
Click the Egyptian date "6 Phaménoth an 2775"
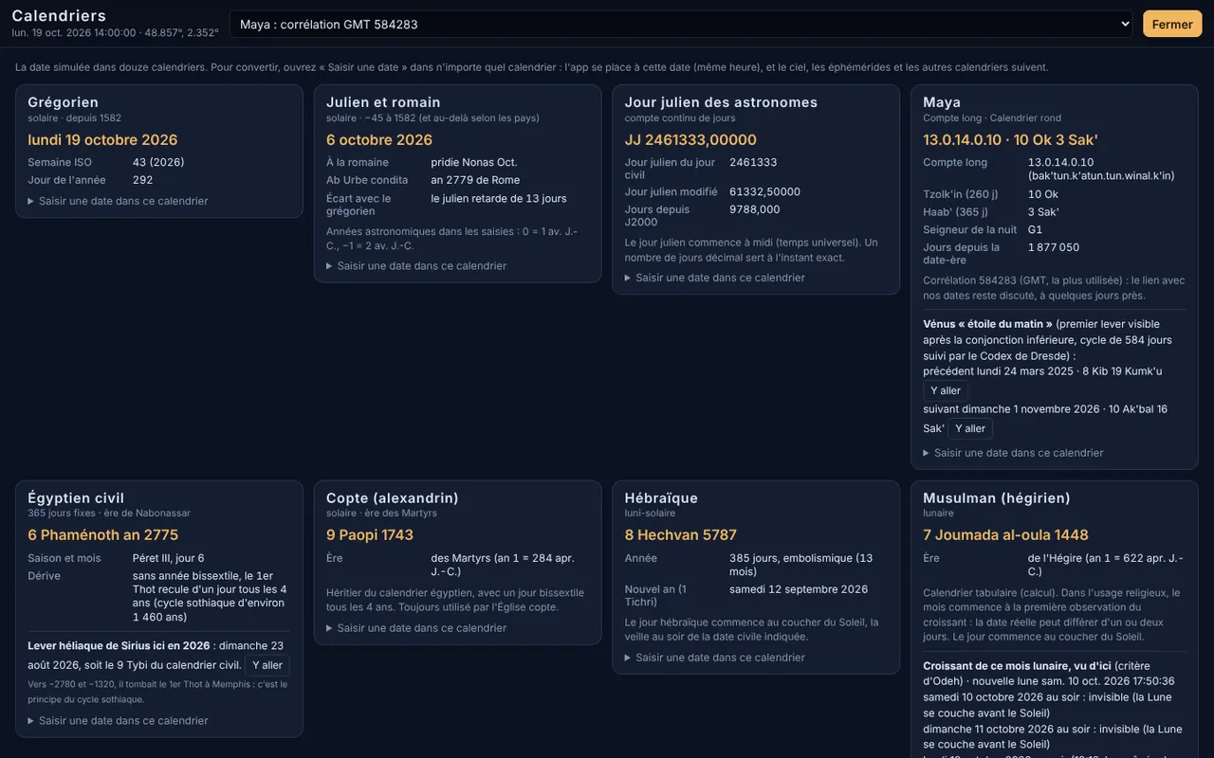pyautogui.click(x=103, y=535)
